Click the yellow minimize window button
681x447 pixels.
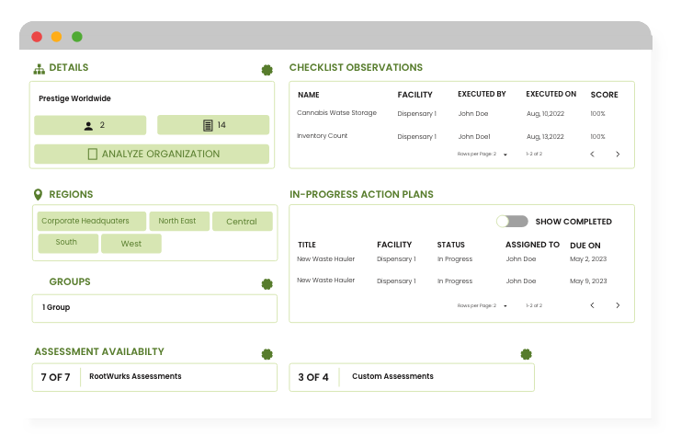click(56, 37)
